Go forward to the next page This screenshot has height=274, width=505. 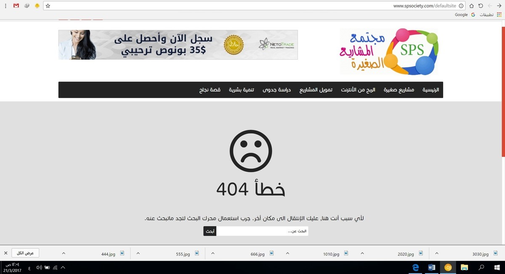pyautogui.click(x=490, y=6)
